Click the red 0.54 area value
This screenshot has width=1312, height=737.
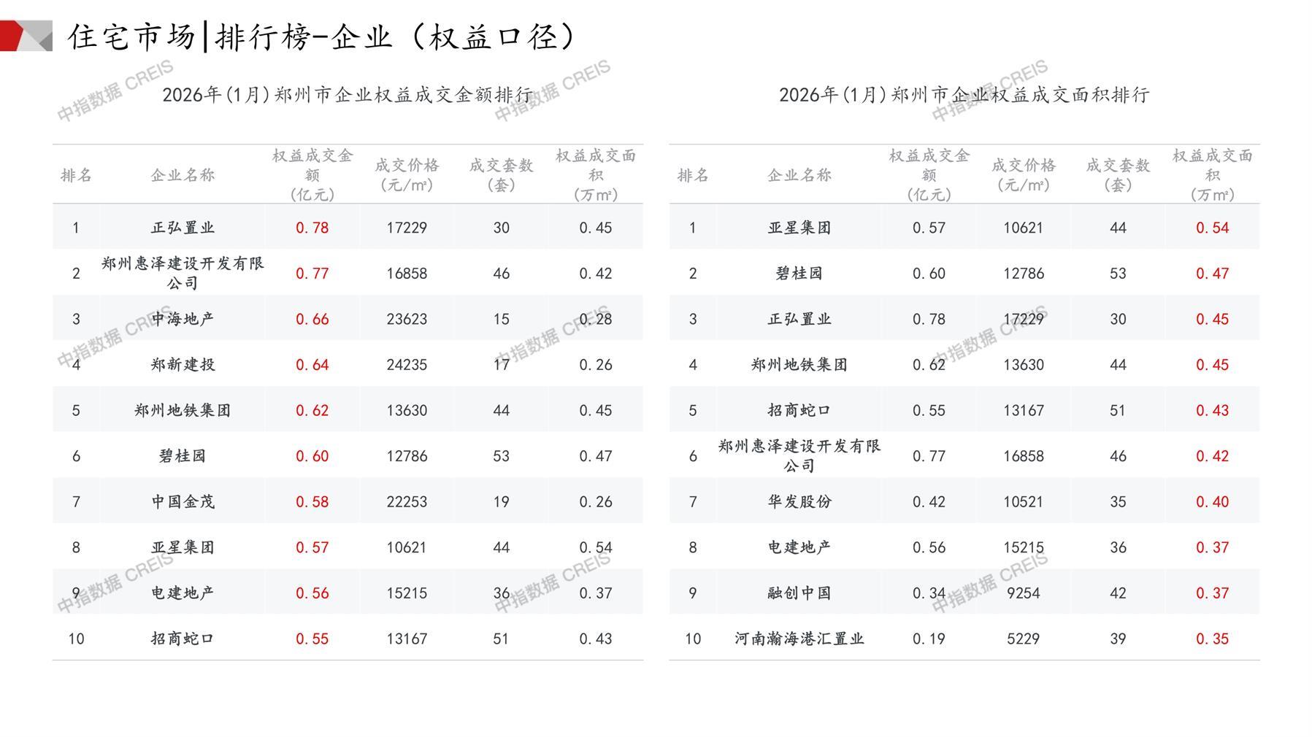point(1212,228)
